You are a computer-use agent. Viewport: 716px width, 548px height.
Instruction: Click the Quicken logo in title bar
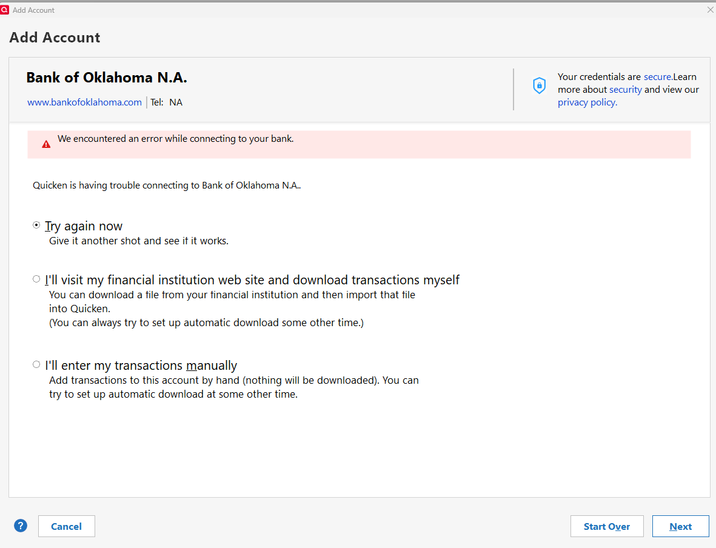pos(5,10)
